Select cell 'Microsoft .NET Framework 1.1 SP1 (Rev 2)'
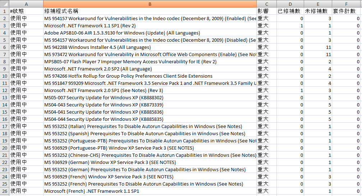Image resolution: width=362 pixels, height=196 pixels. 150,26
